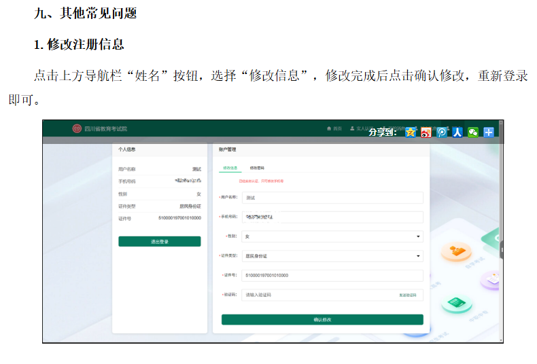Click 发送验证码 to send verification code
The width and height of the screenshot is (537, 364).
pyautogui.click(x=407, y=295)
